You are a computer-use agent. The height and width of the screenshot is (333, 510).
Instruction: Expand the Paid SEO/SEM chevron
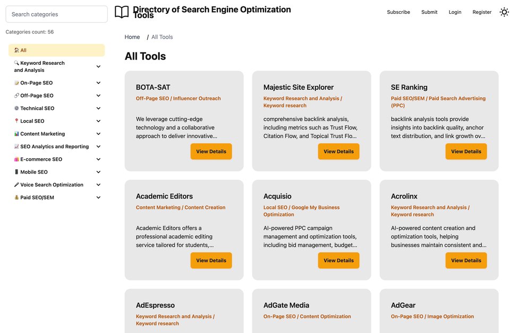click(98, 197)
